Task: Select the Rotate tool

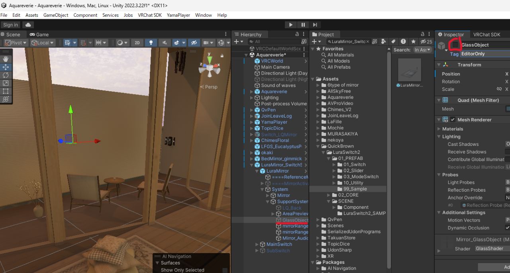Action: coord(6,75)
